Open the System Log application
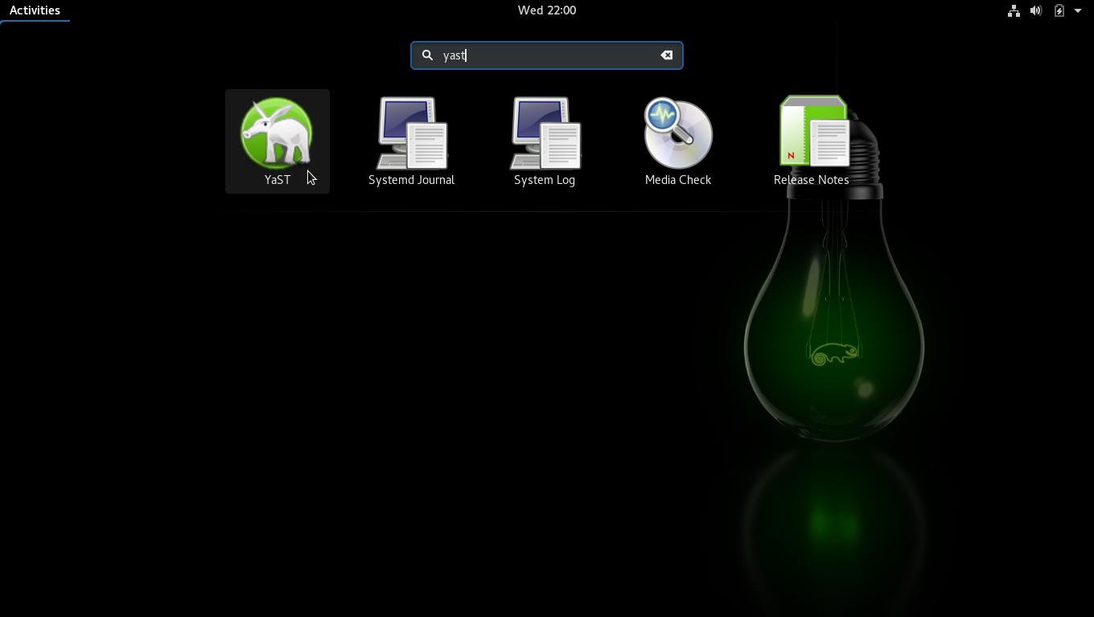This screenshot has height=617, width=1094. click(x=545, y=141)
